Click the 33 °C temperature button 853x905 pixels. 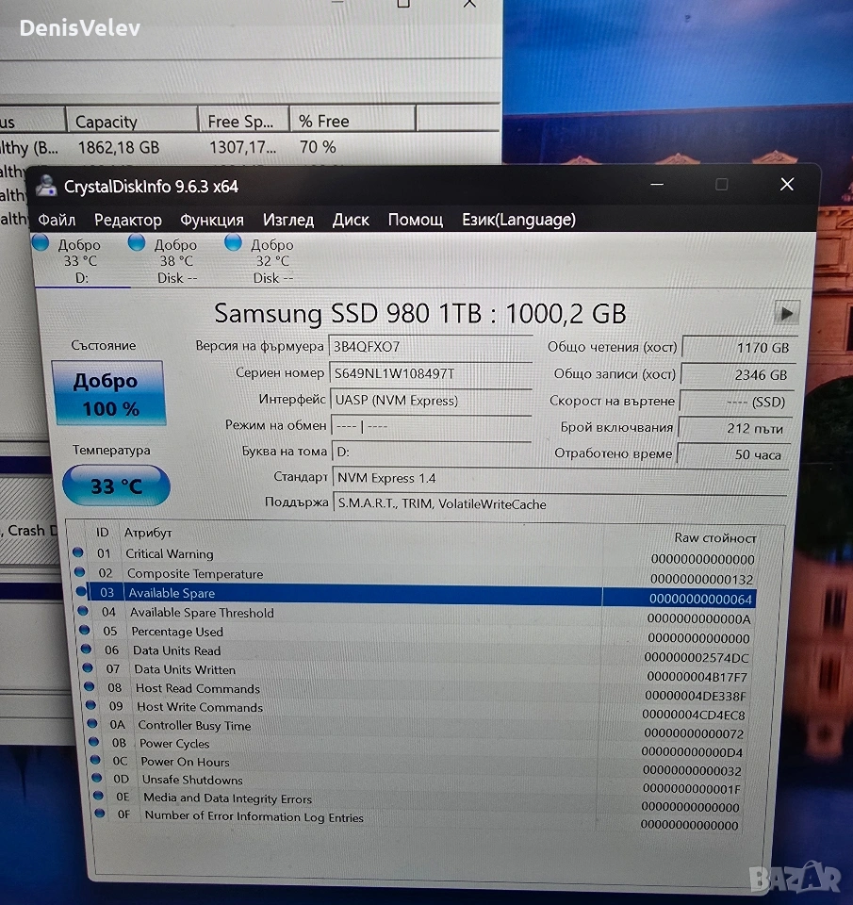116,486
